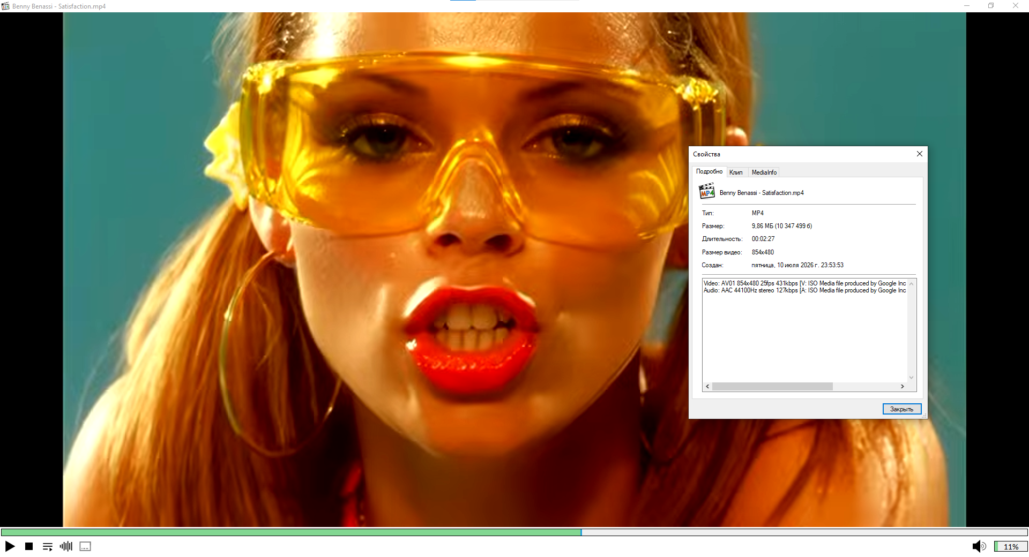Click the vertical scrollbar down arrow in codec box
1029x557 pixels.
(x=911, y=378)
